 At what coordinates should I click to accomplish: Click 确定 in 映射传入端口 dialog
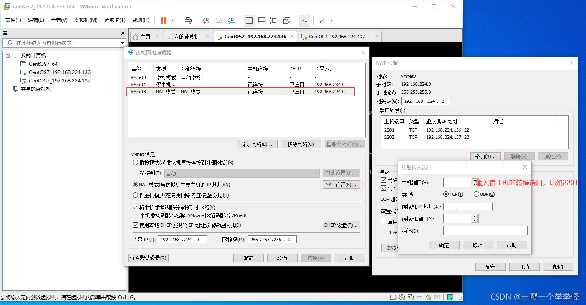[444, 245]
